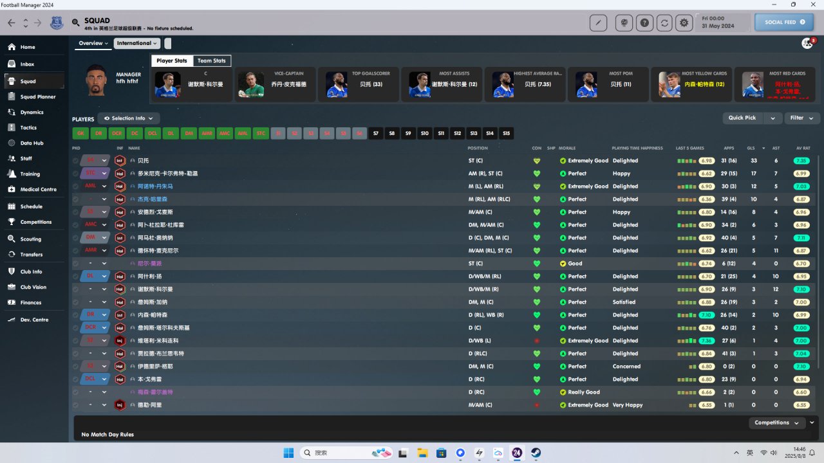Open the Filter dropdown
This screenshot has height=463, width=824.
tap(802, 118)
